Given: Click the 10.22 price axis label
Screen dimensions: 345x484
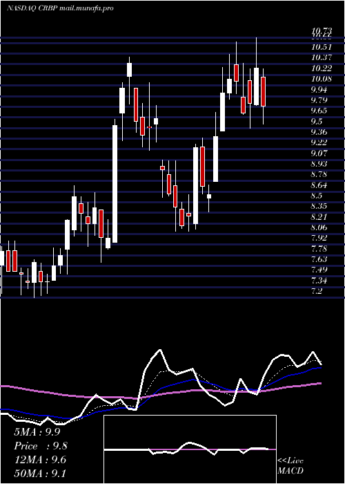Looking at the screenshot, I should coord(322,68).
